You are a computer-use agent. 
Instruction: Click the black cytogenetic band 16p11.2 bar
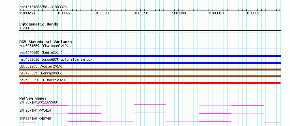[x=150, y=31]
